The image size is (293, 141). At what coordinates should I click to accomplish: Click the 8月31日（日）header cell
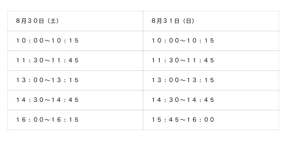[x=211, y=21]
